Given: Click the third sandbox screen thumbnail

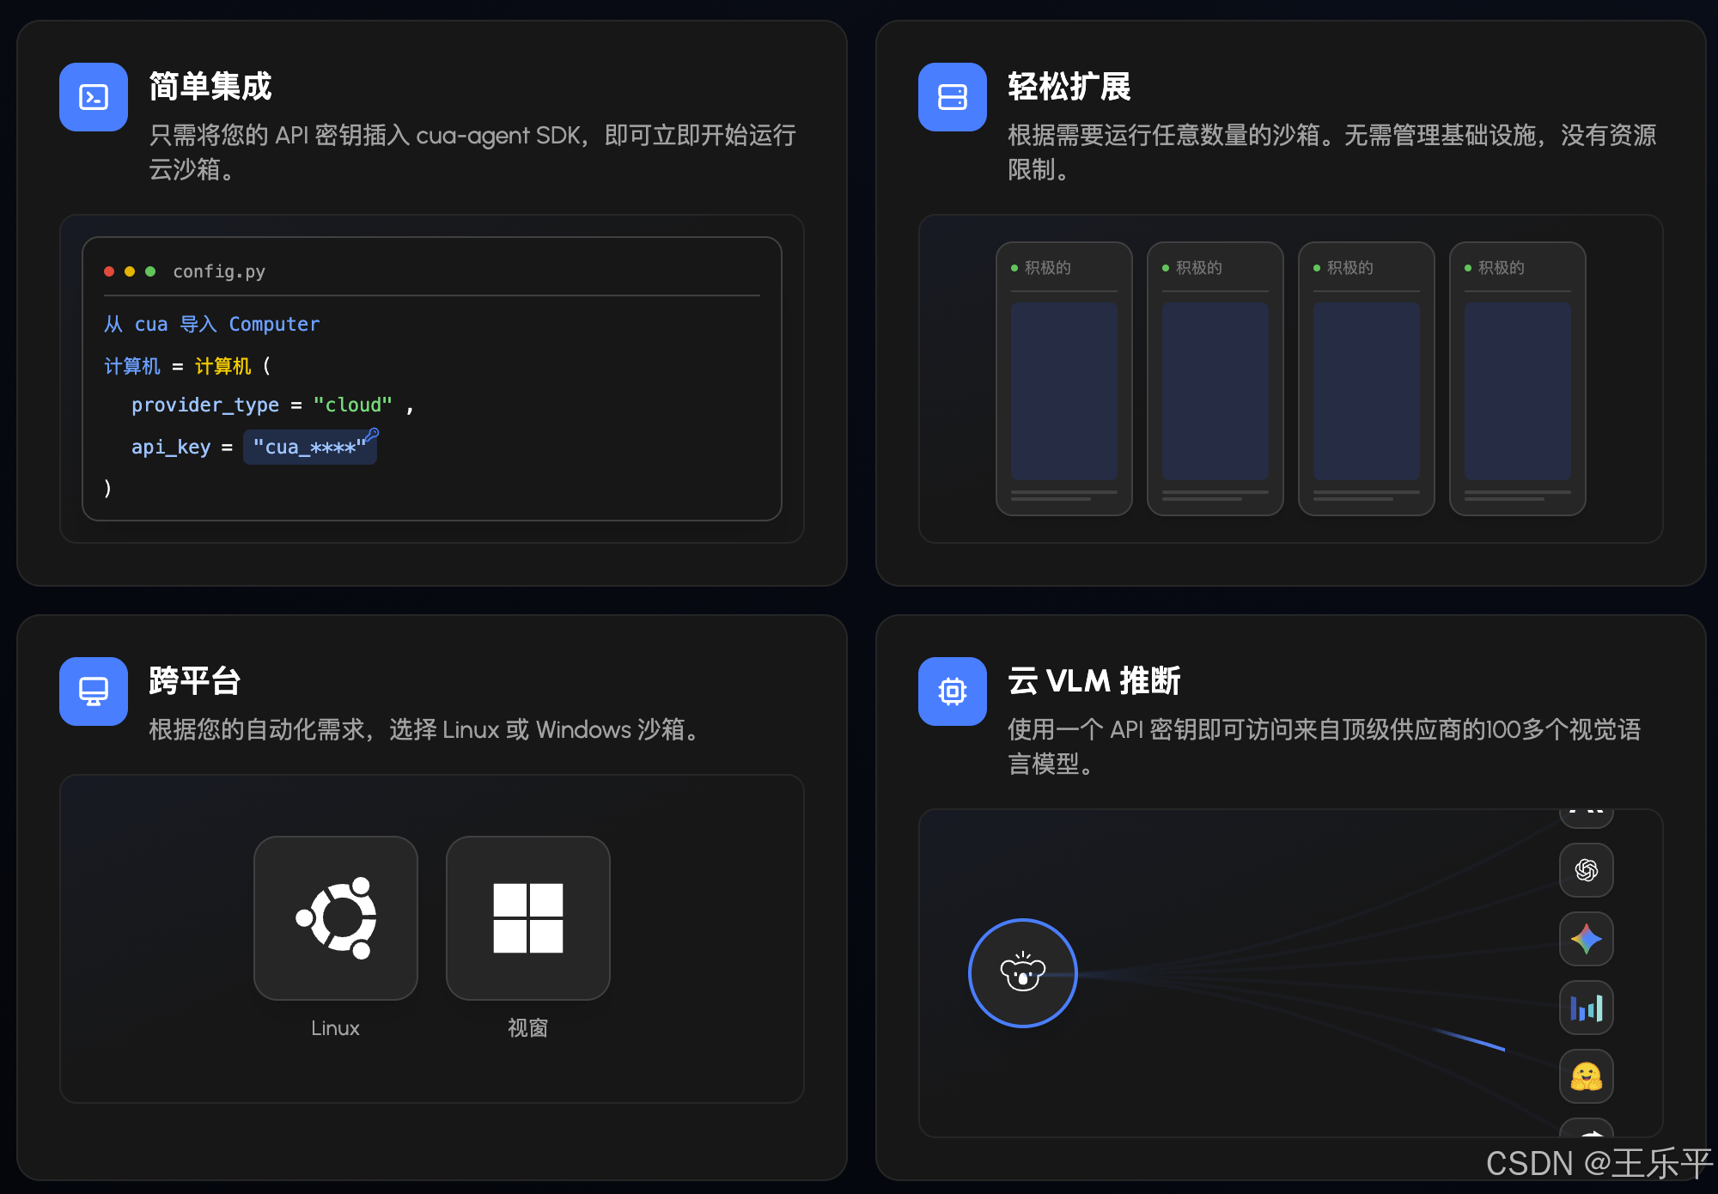Looking at the screenshot, I should coord(1366,389).
